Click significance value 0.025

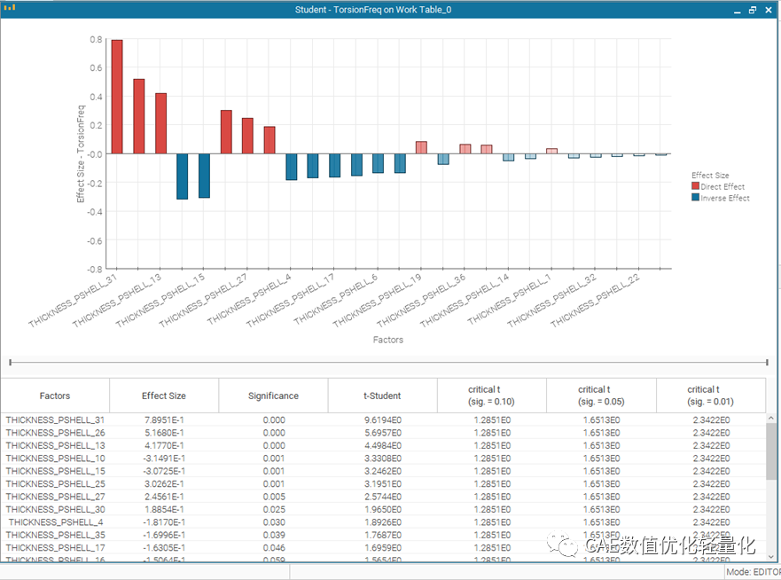(x=274, y=509)
